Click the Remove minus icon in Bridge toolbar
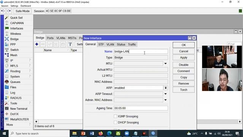This screenshot has height=137, width=243. coord(43,44)
